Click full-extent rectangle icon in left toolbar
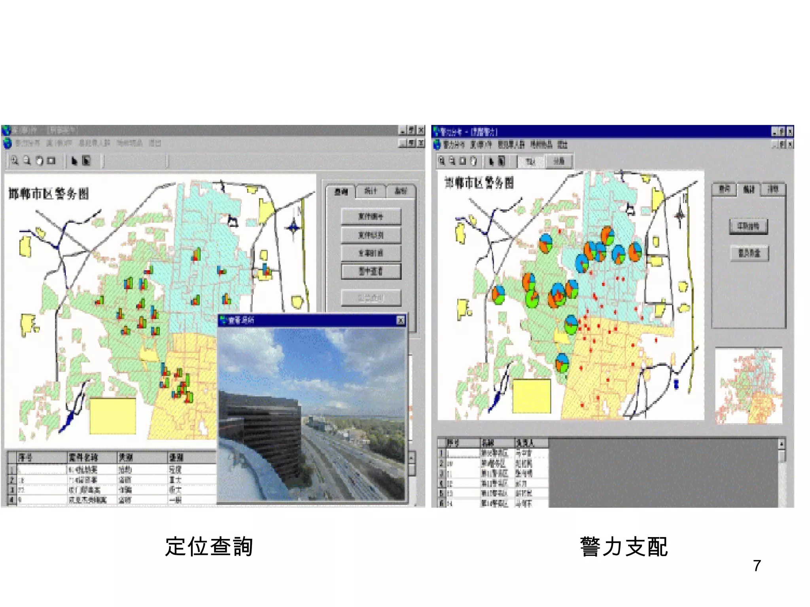810x607 pixels. pos(51,161)
